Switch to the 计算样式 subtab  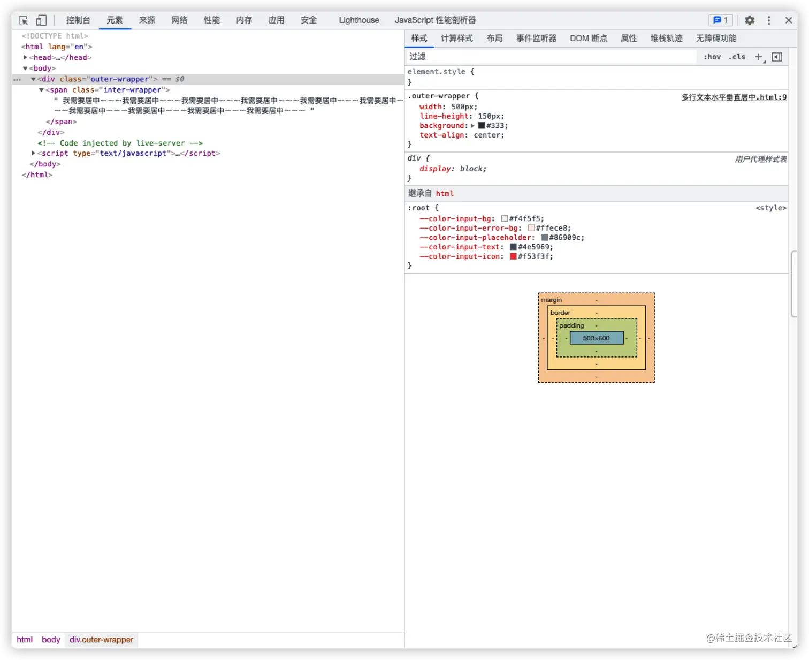[x=457, y=39]
